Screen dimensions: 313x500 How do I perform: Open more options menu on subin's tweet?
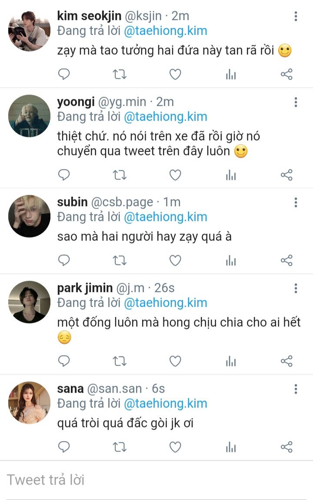[296, 203]
